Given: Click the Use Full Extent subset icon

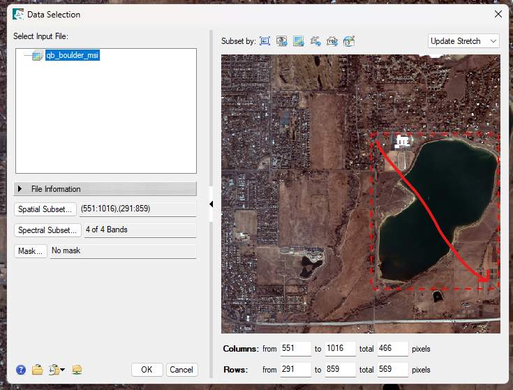Looking at the screenshot, I should click(265, 41).
